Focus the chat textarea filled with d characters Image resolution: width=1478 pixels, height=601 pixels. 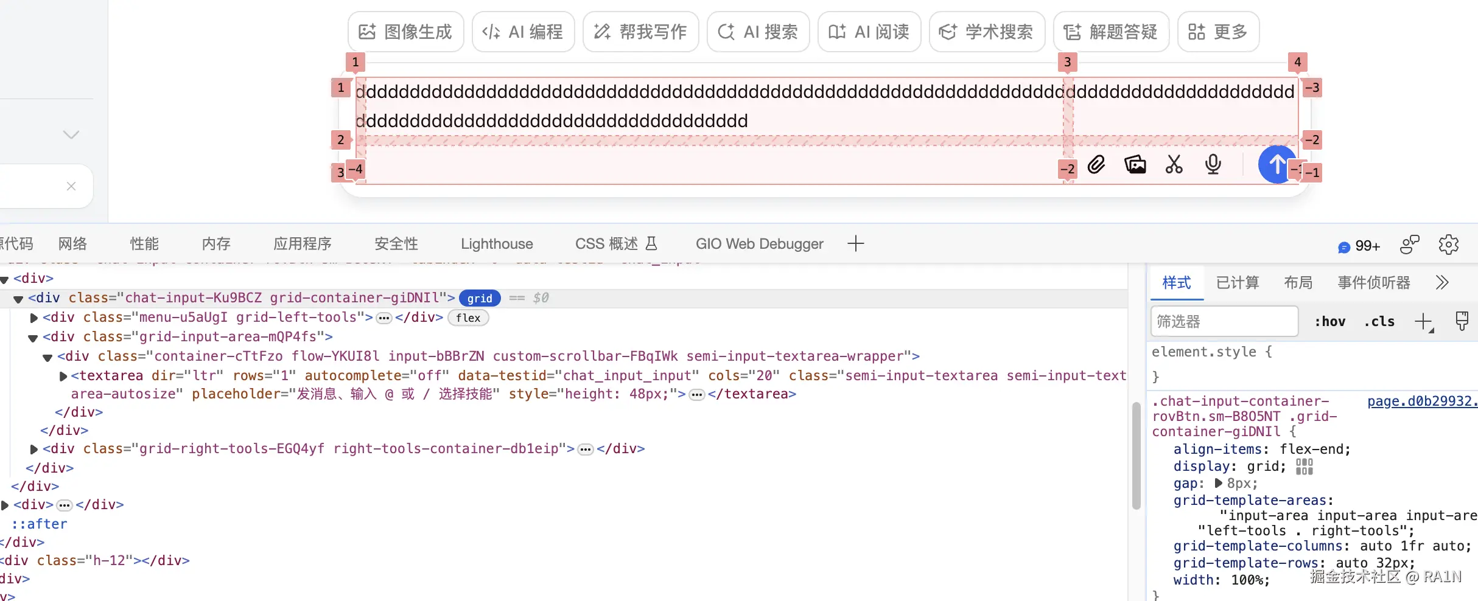coord(826,106)
